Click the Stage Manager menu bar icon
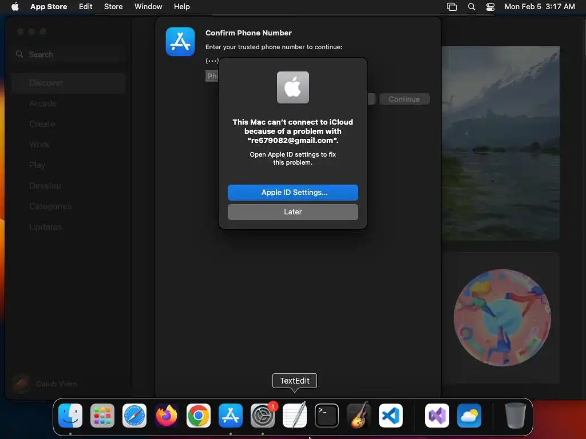The image size is (586, 439). [452, 6]
